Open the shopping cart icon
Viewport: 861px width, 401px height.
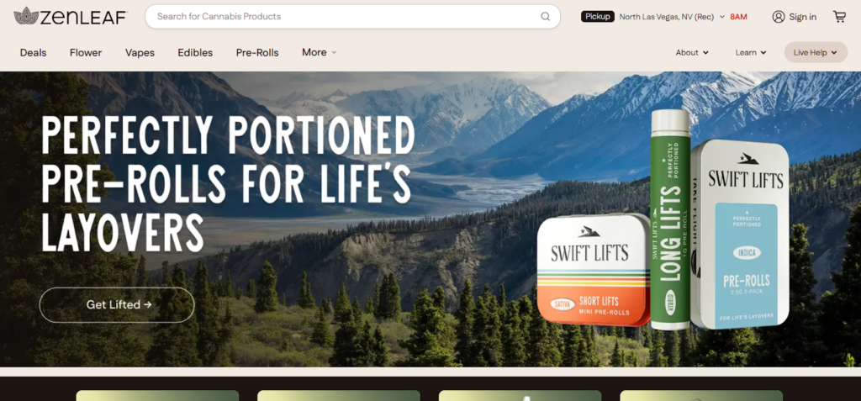[840, 17]
